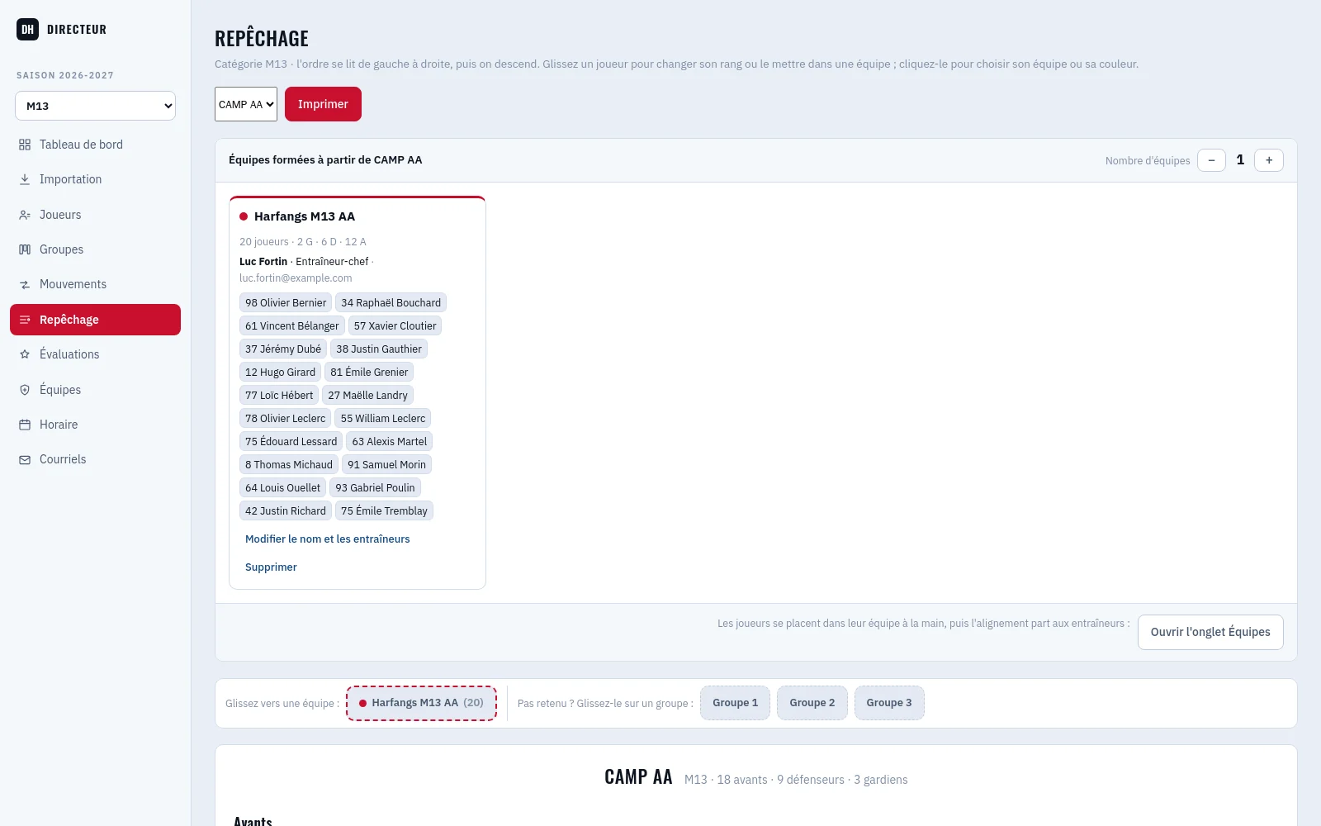1321x826 pixels.
Task: Click the Supprimer link
Action: 271,567
